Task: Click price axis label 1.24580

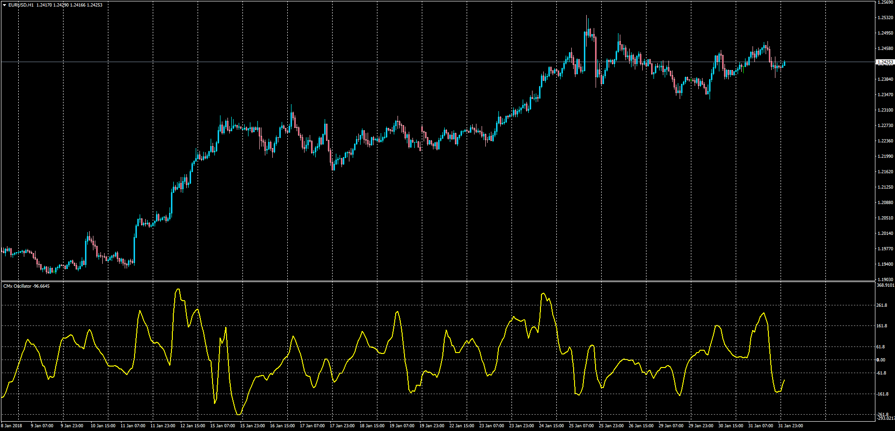Action: coord(885,49)
